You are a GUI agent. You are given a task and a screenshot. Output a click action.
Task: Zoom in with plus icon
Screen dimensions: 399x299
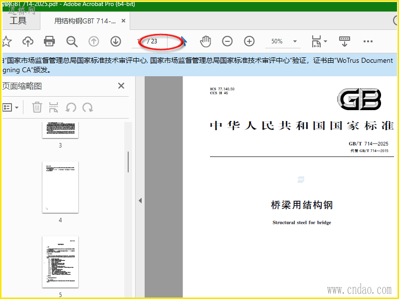tap(249, 41)
